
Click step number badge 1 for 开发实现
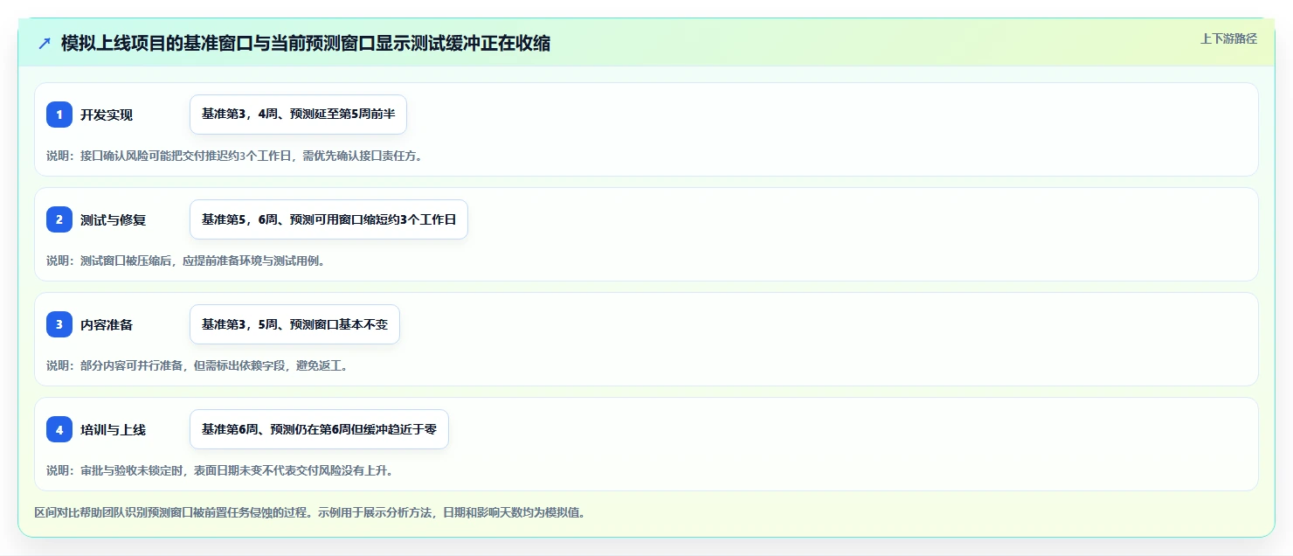click(59, 115)
